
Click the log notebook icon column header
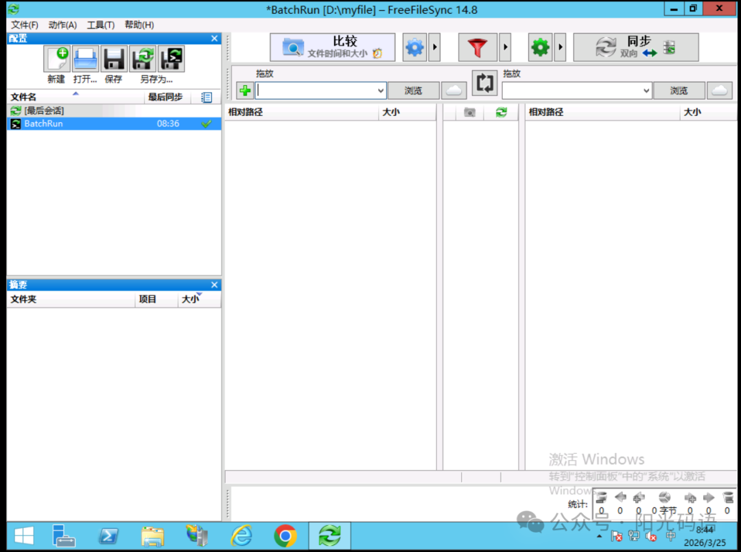207,97
